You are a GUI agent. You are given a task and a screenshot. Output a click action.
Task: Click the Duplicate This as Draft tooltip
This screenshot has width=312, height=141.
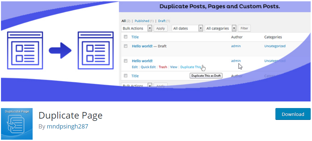[206, 76]
